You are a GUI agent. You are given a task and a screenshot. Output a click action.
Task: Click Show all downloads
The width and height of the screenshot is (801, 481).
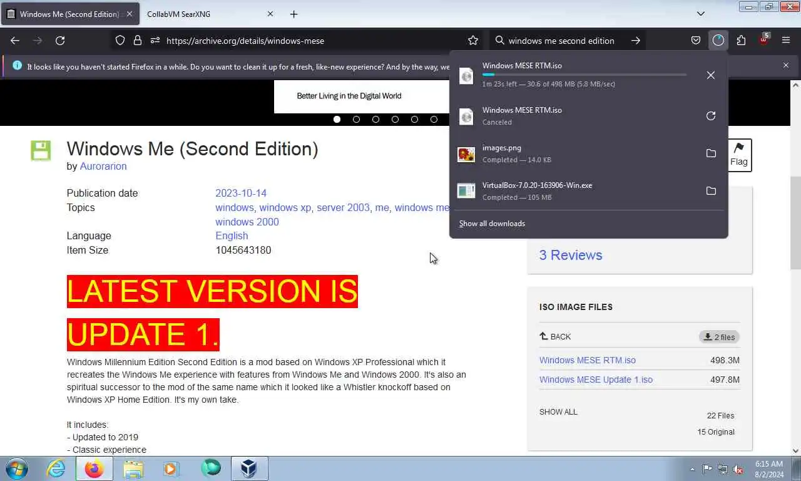pos(492,224)
